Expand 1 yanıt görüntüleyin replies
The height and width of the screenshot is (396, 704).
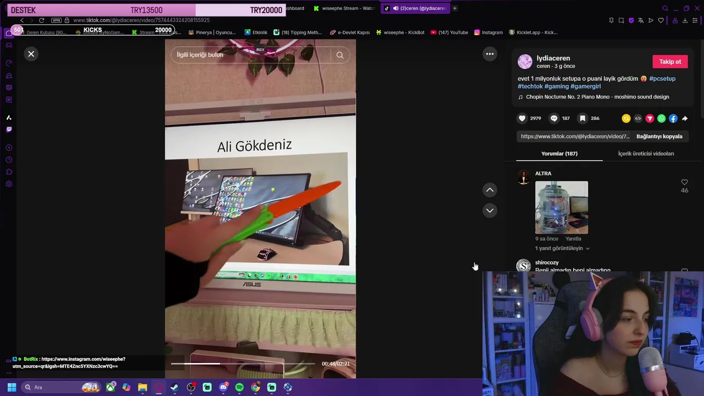(562, 249)
